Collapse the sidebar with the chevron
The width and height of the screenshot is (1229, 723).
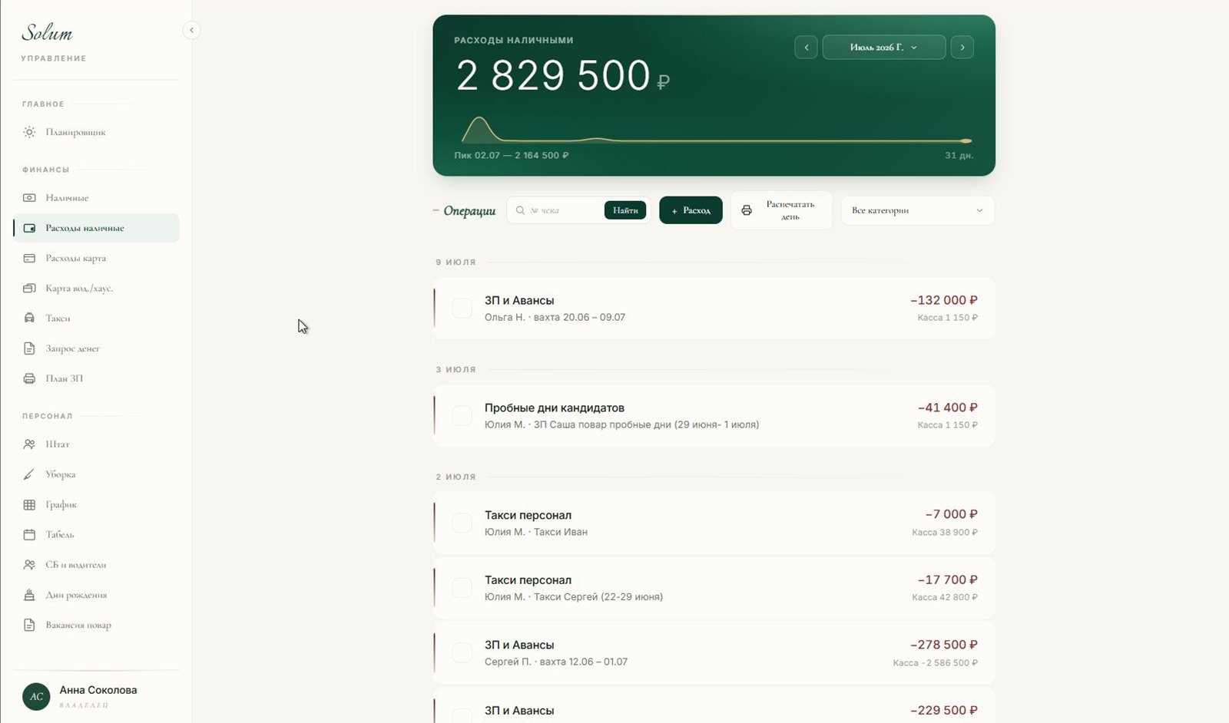click(x=191, y=30)
